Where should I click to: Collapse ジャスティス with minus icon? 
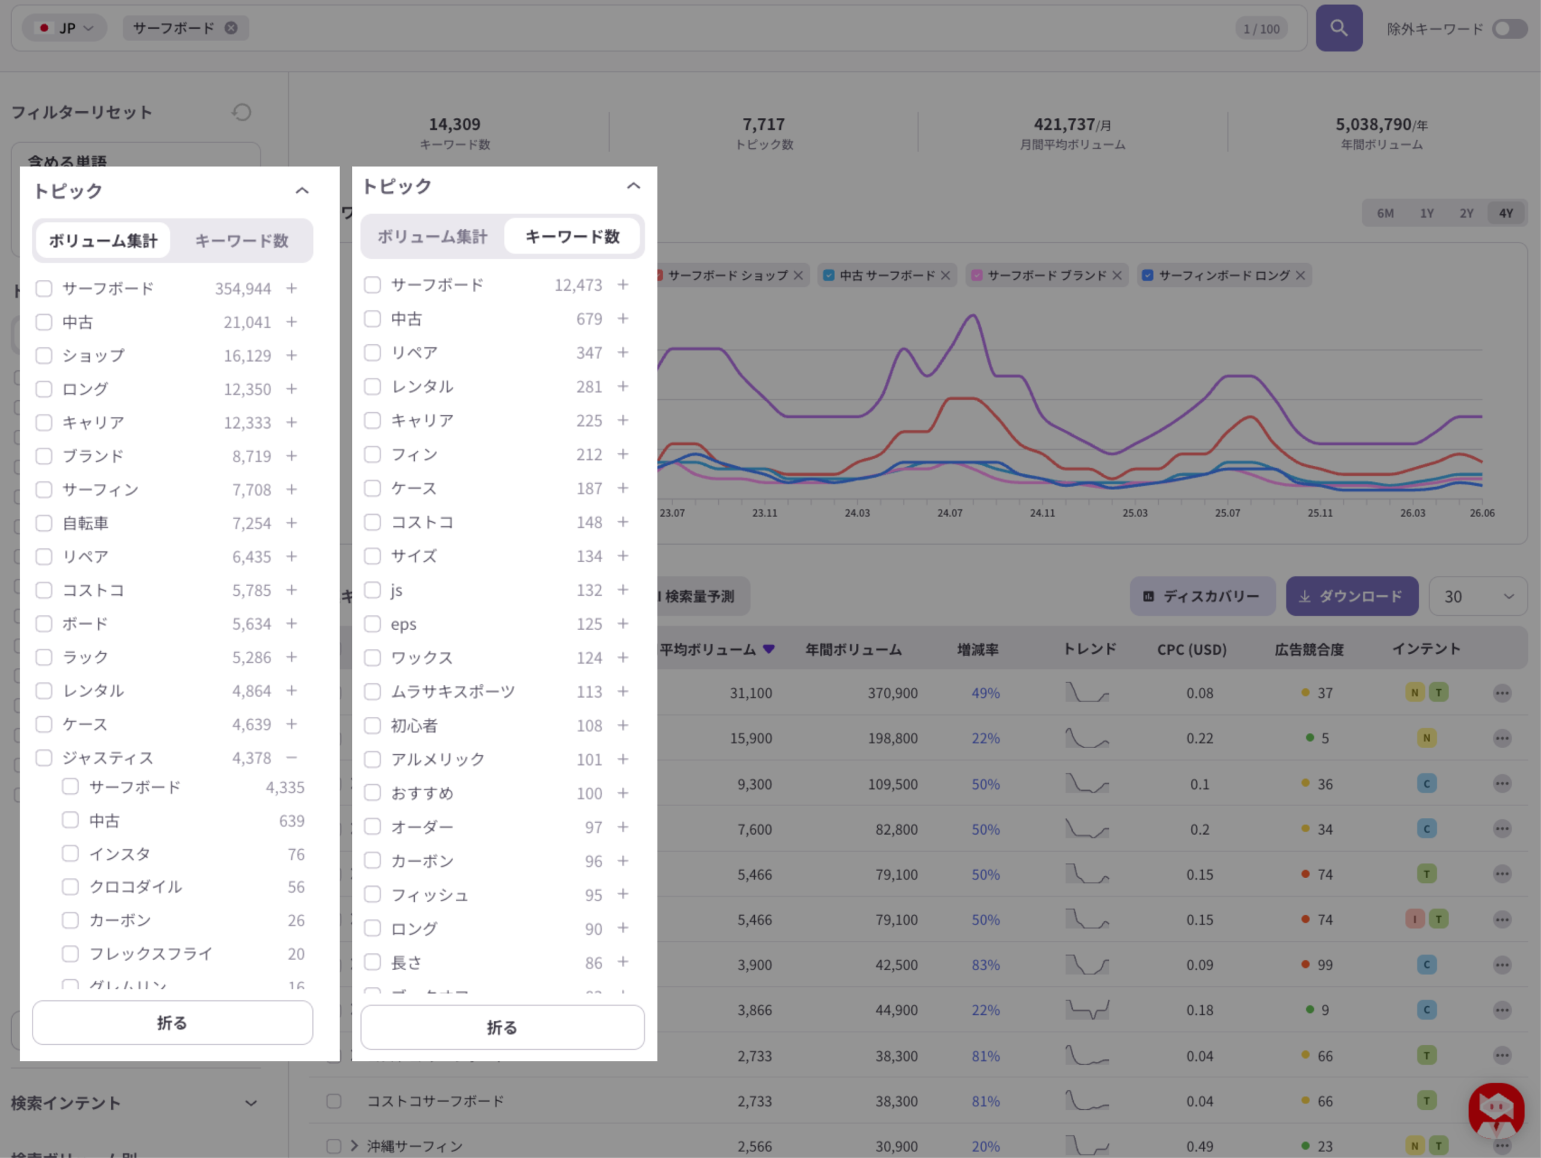[292, 757]
